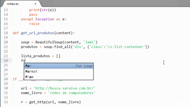Click 'r = get_http(url, nome_livro)' line
Screen dimensions: 190x107
[x=51, y=102]
